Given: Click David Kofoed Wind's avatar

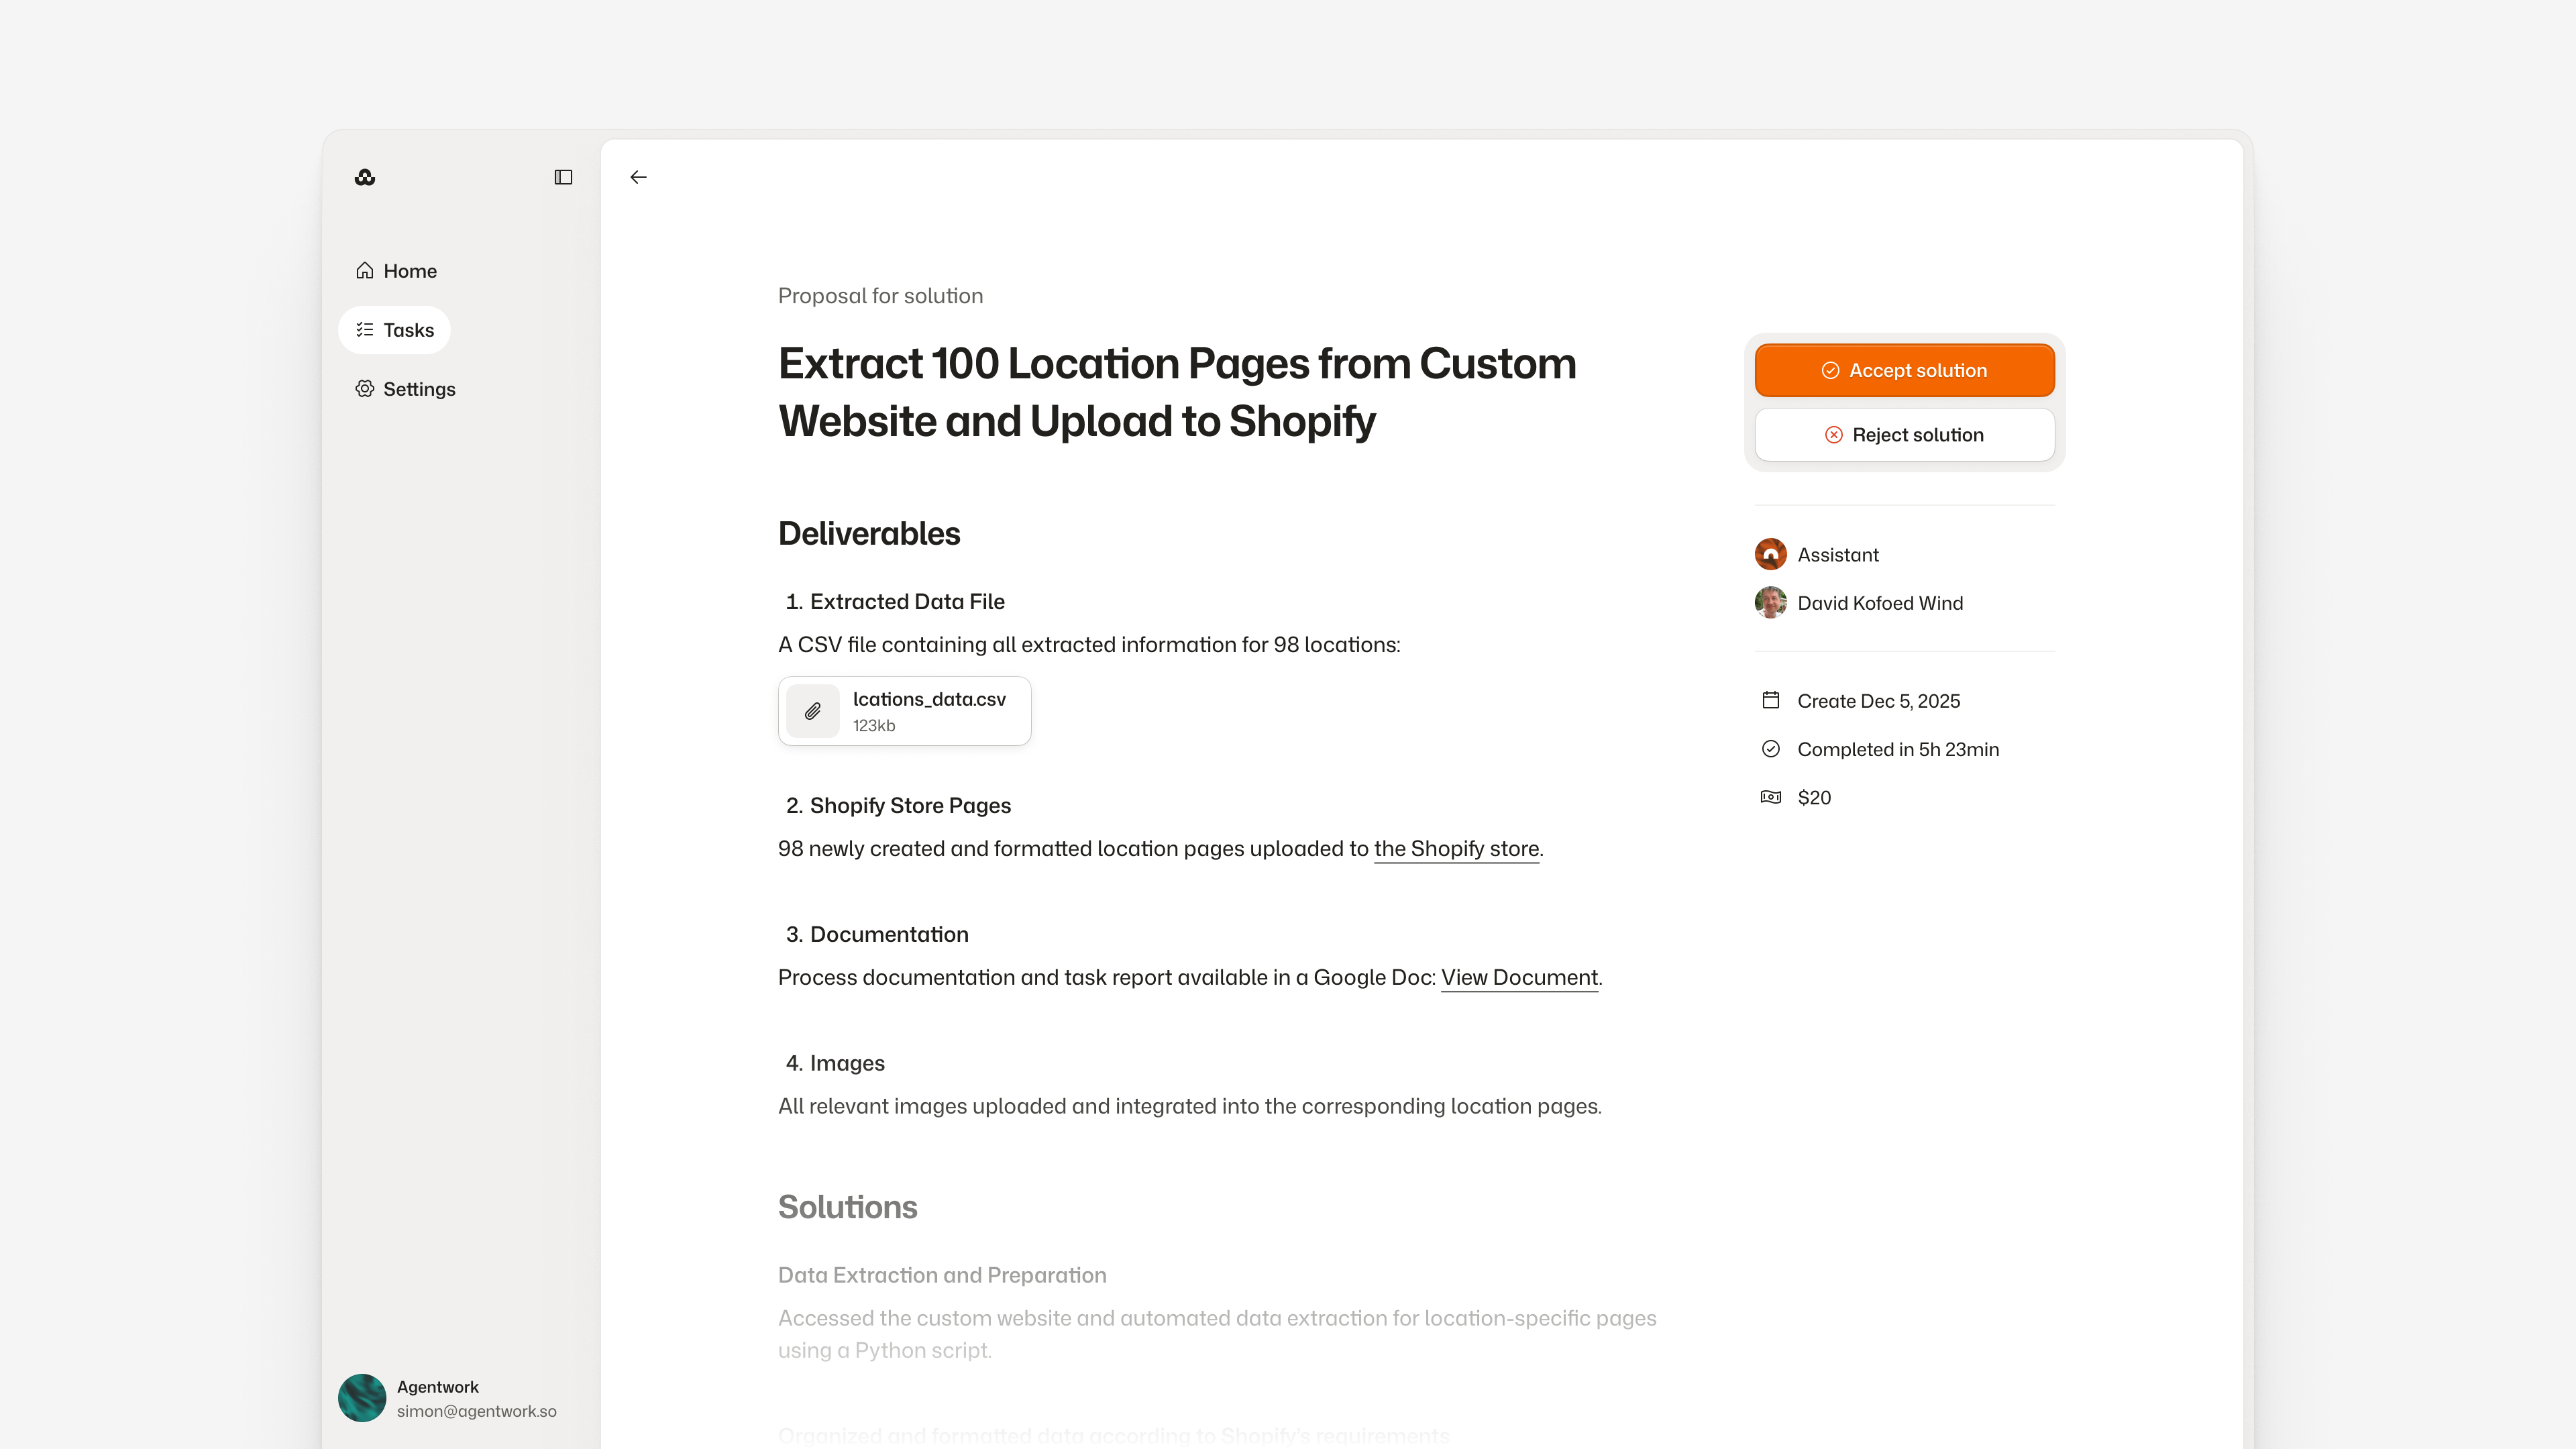Looking at the screenshot, I should (x=1770, y=602).
